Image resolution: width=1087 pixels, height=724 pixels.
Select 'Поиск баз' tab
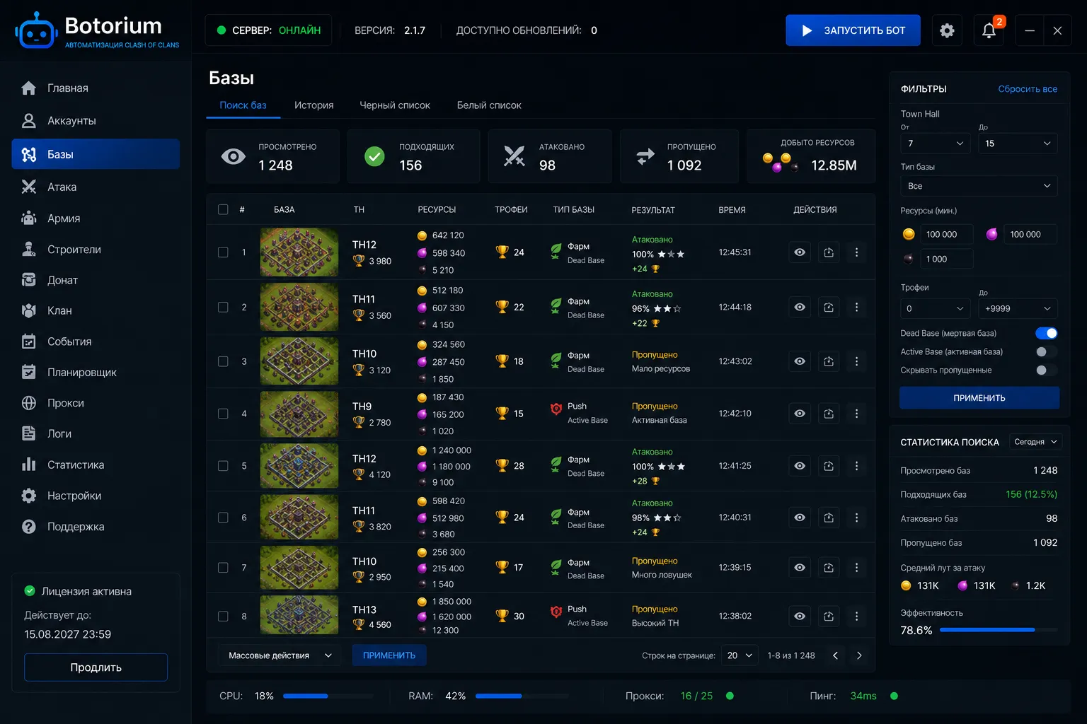(243, 105)
